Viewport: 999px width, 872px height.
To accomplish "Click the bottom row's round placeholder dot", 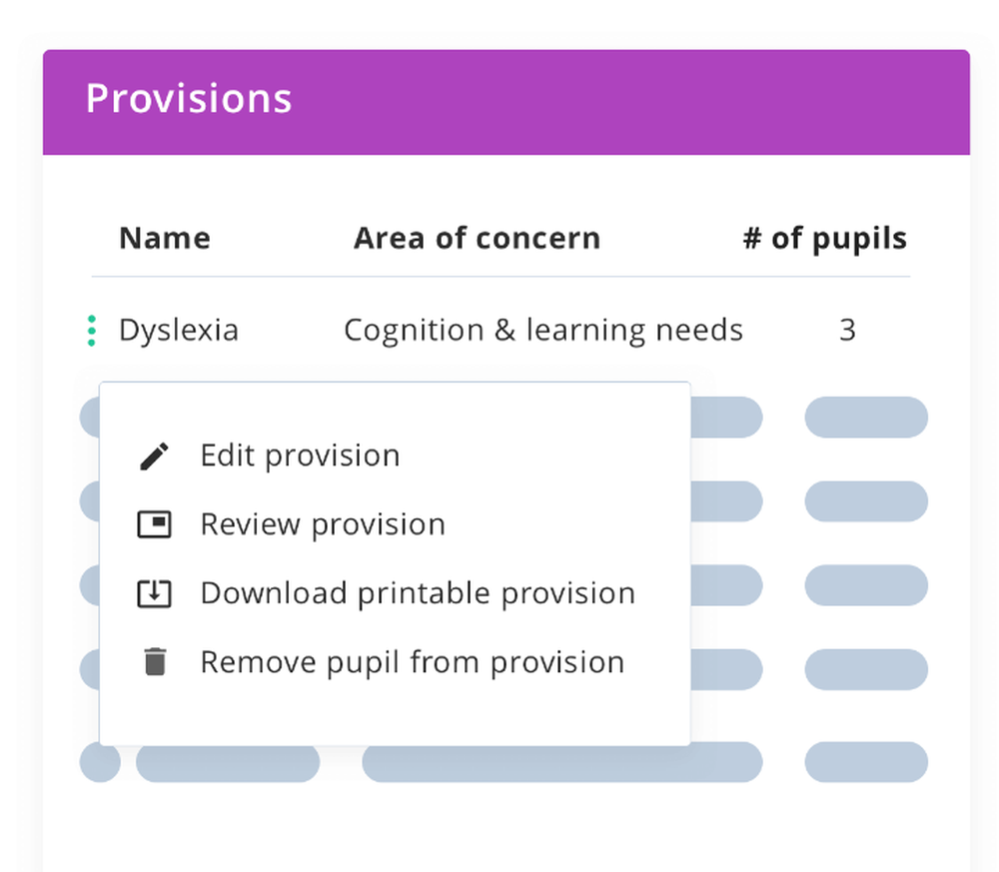I will [x=100, y=762].
